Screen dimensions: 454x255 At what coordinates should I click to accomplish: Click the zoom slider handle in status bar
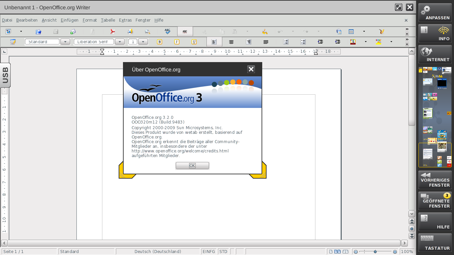tap(375, 252)
